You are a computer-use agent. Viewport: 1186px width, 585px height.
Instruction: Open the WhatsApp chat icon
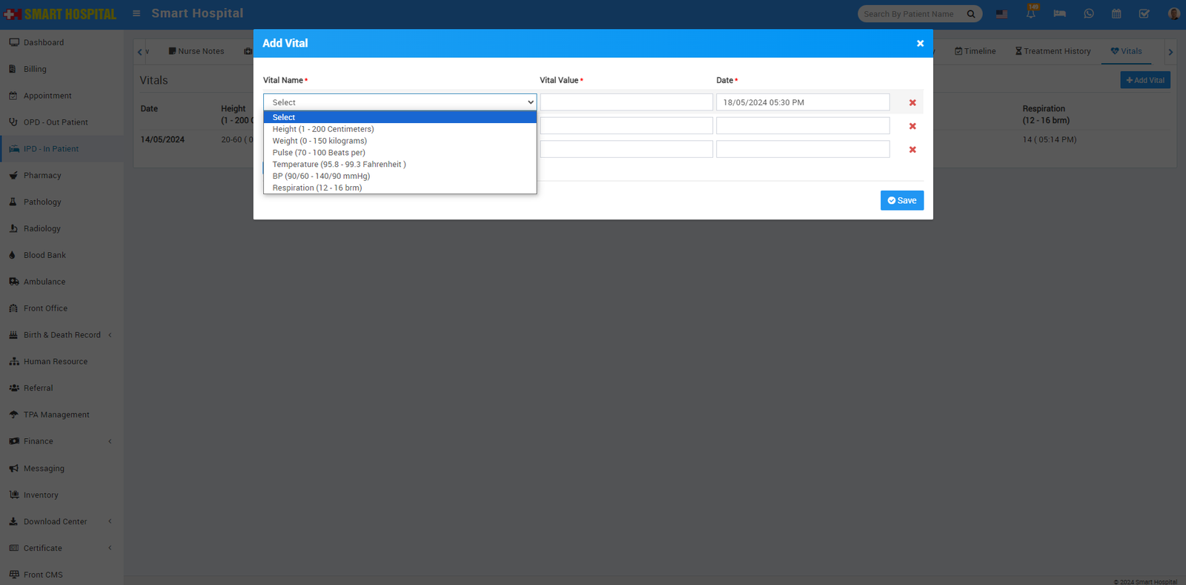coord(1088,14)
